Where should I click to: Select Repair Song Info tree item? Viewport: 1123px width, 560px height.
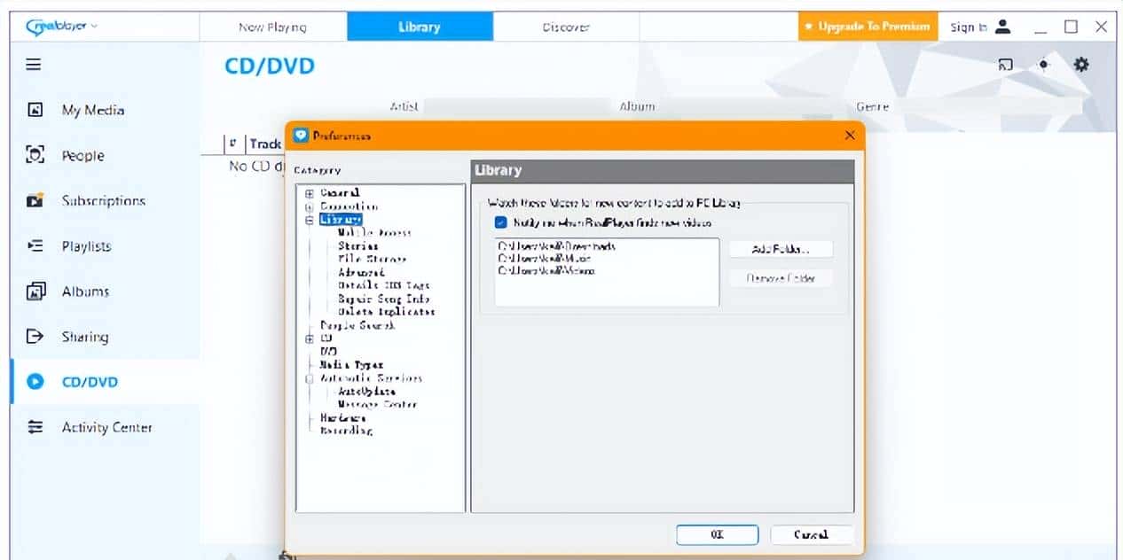383,299
